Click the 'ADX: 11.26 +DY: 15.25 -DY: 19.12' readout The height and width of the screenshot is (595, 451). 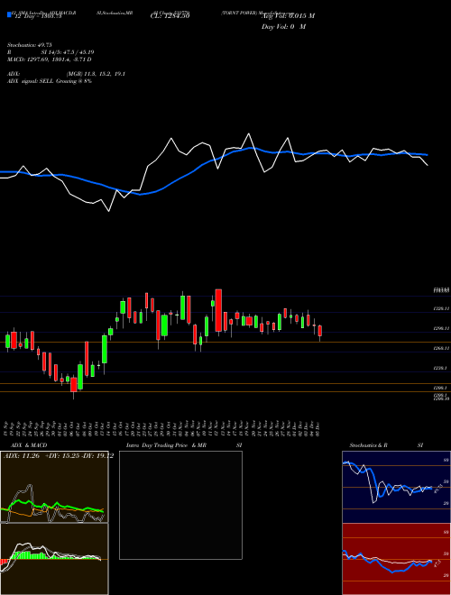59,456
